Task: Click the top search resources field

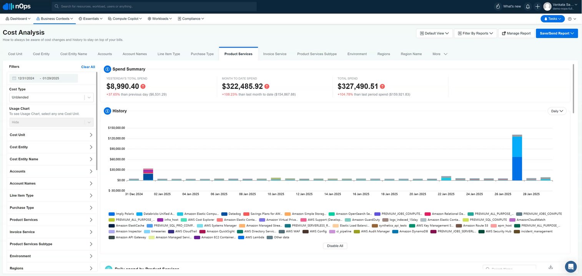Action: [154, 7]
